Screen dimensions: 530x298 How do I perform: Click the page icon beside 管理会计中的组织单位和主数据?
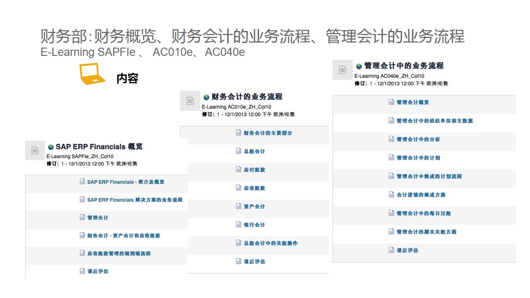(x=391, y=120)
